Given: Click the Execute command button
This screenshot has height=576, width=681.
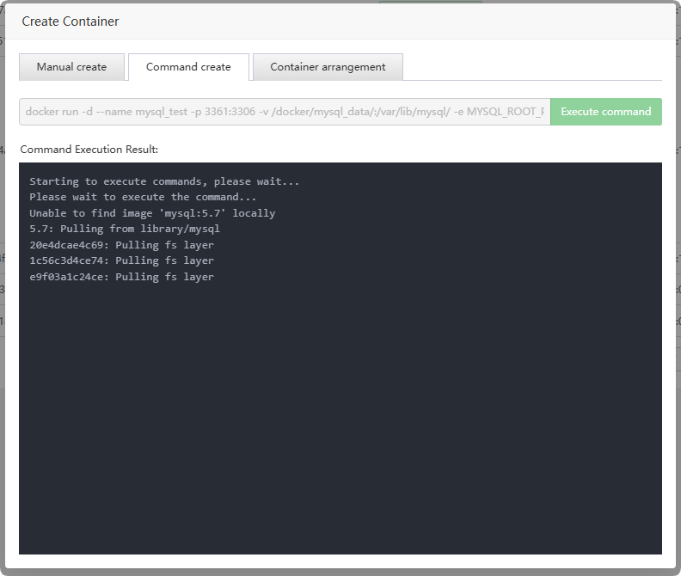Looking at the screenshot, I should tap(606, 112).
